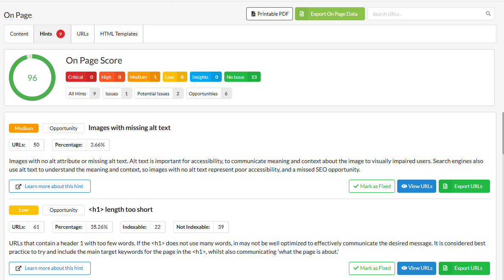This screenshot has width=504, height=280.
Task: Click the external link icon for alt text hint
Action: pos(18,186)
